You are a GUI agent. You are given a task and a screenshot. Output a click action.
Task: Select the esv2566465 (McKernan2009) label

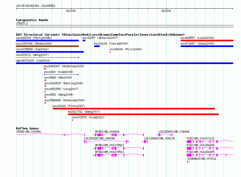point(65,100)
